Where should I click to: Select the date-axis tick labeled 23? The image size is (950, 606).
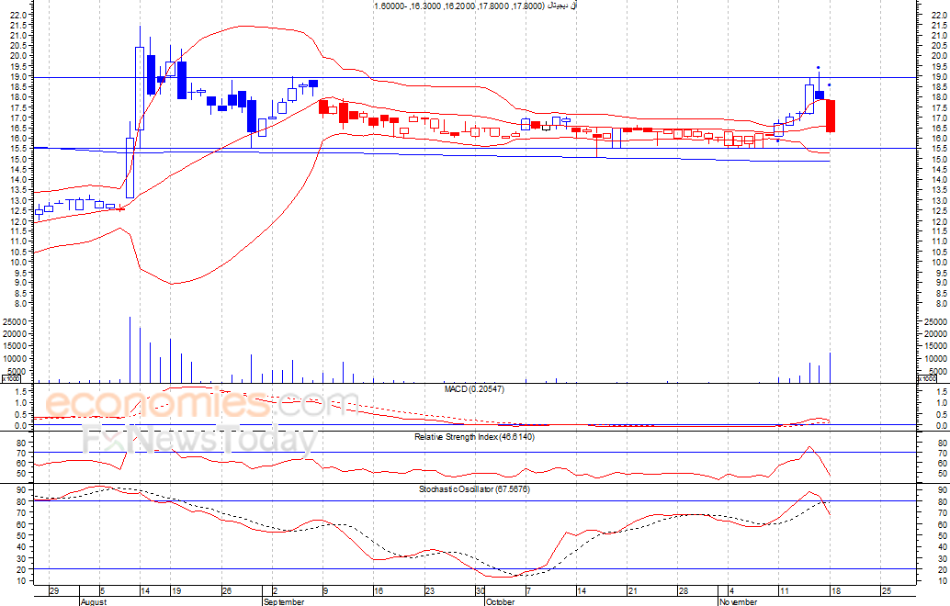430,591
